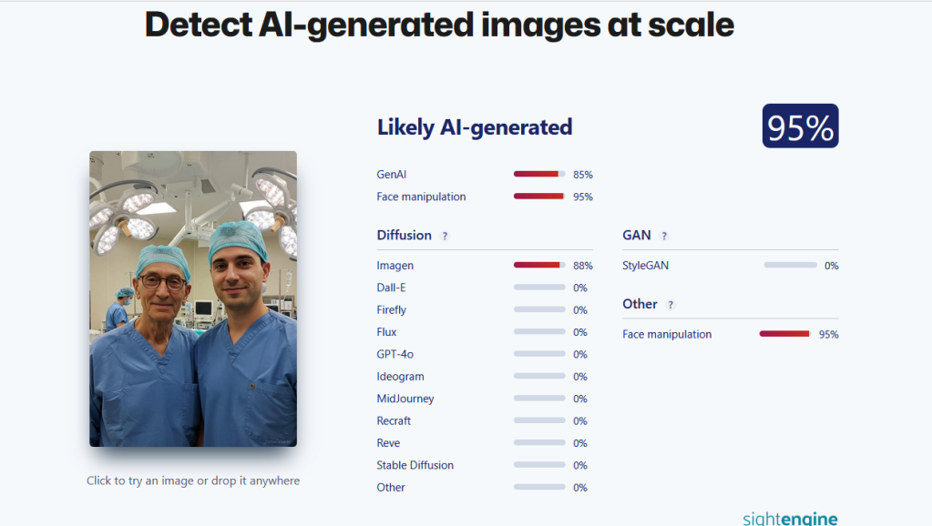Image resolution: width=932 pixels, height=526 pixels.
Task: Click the Recraft label
Action: click(x=394, y=420)
